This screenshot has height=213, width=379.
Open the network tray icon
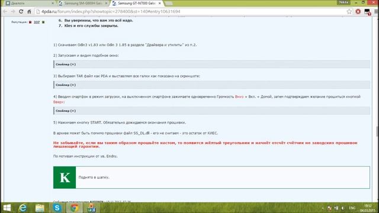tap(336, 208)
